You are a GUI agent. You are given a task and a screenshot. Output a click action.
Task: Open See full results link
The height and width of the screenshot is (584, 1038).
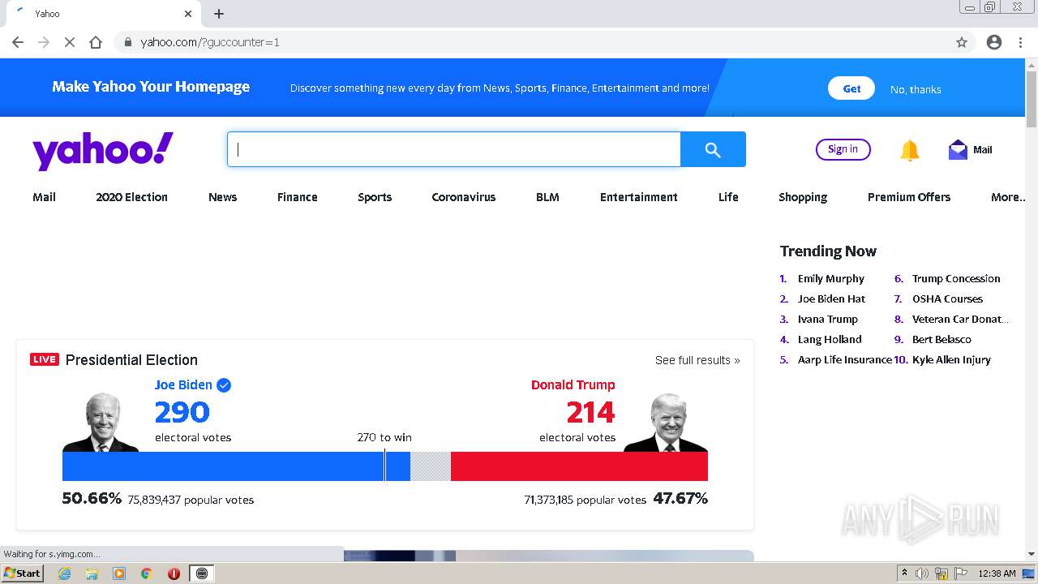tap(697, 360)
